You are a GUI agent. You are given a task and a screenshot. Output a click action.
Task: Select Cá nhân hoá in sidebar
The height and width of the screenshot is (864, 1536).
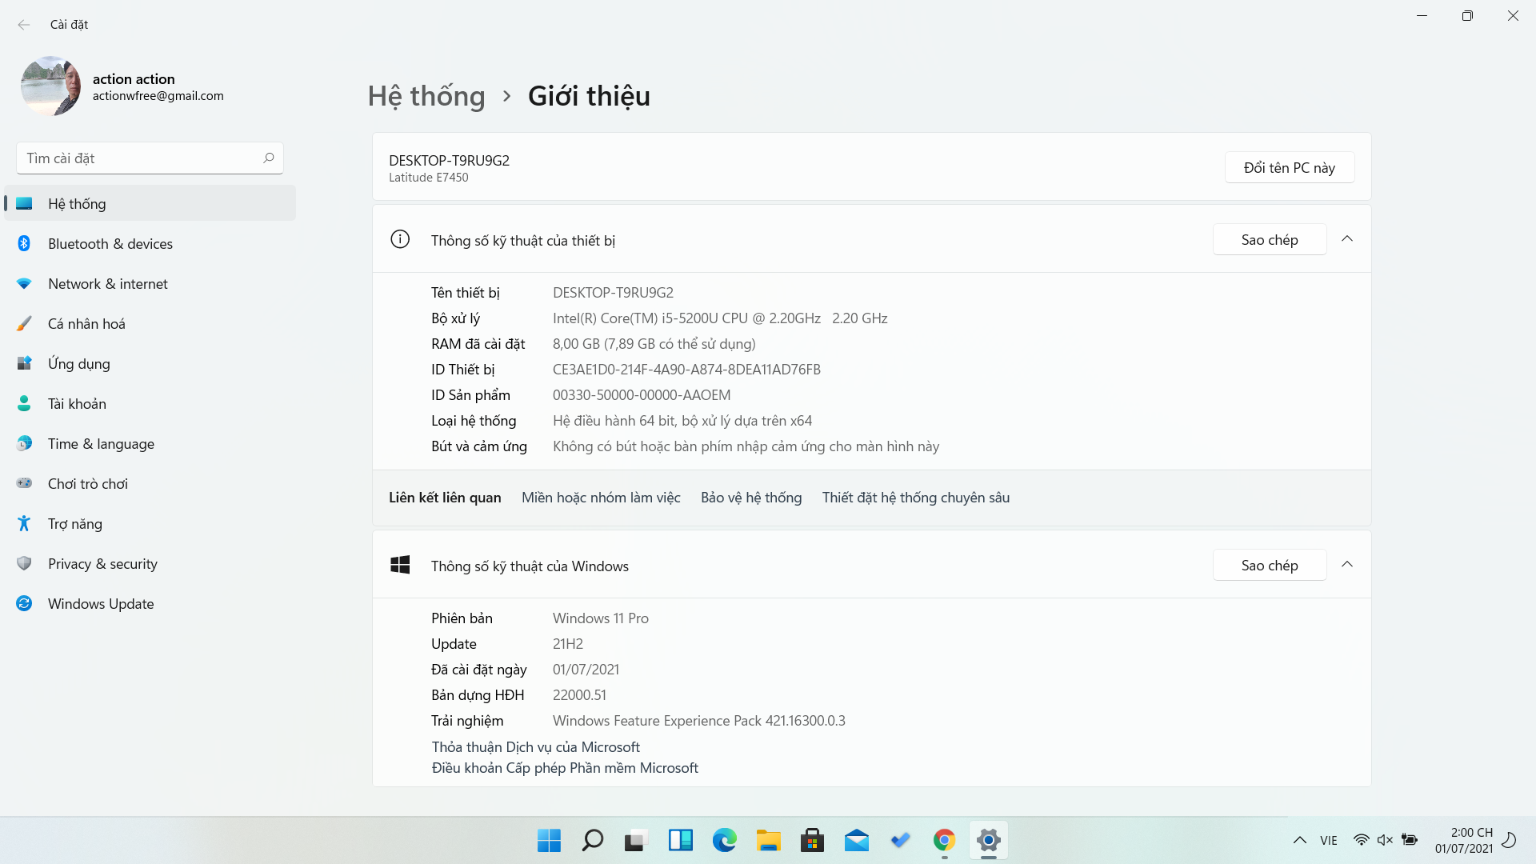[x=150, y=324]
